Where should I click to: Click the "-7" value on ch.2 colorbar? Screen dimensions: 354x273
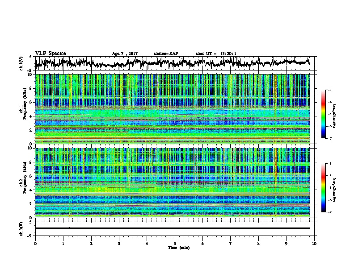[329, 212]
